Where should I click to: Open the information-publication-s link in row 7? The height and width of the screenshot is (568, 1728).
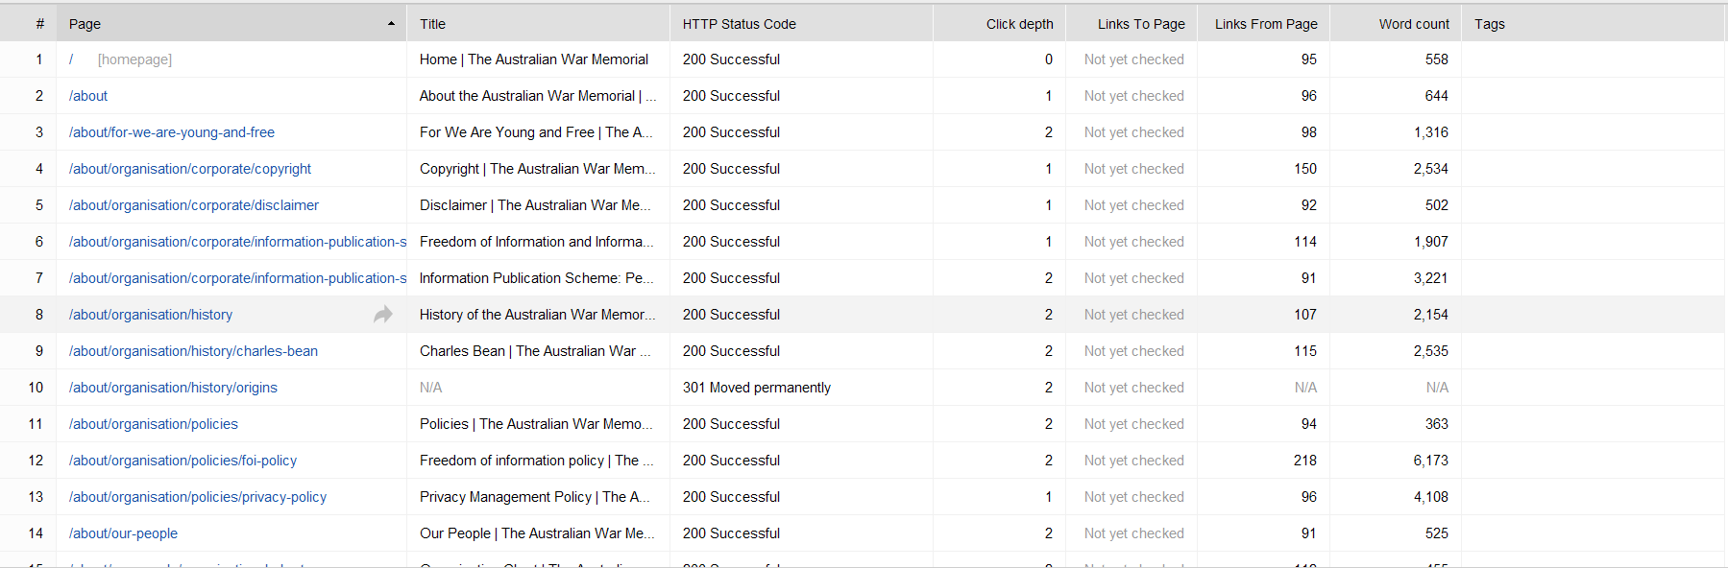(x=237, y=278)
